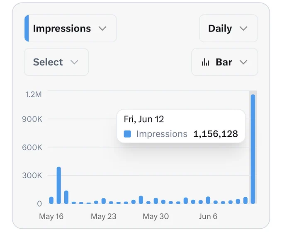282x237 pixels.
Task: Click the bar chart icon beside Bar
Action: tap(205, 62)
